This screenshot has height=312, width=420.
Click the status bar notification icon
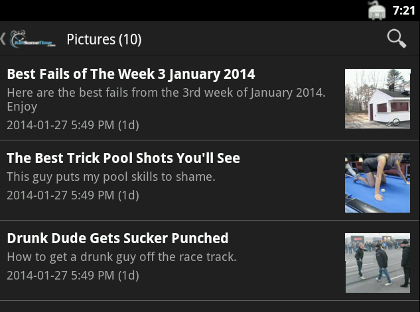pyautogui.click(x=377, y=11)
